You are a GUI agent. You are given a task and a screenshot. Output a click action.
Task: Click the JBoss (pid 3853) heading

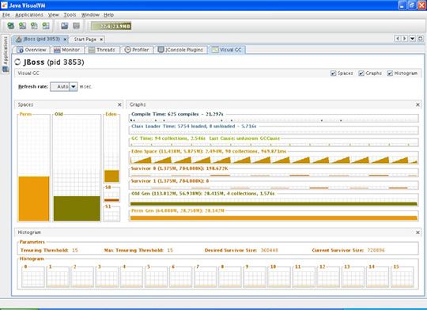click(x=54, y=62)
